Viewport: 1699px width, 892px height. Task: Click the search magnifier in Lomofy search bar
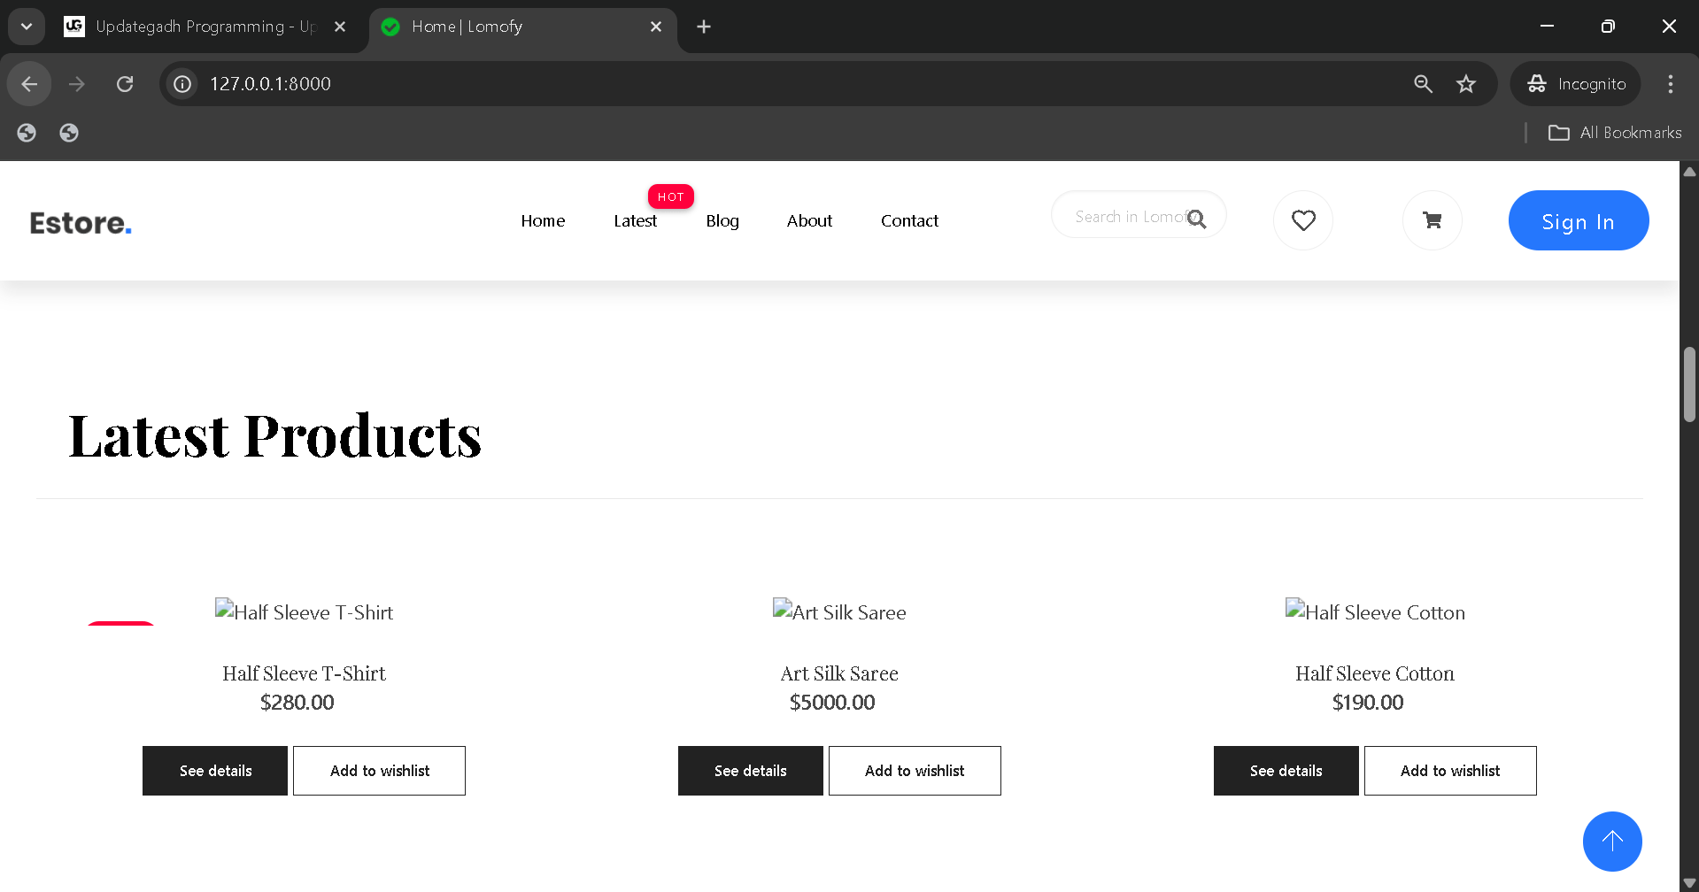click(x=1197, y=218)
